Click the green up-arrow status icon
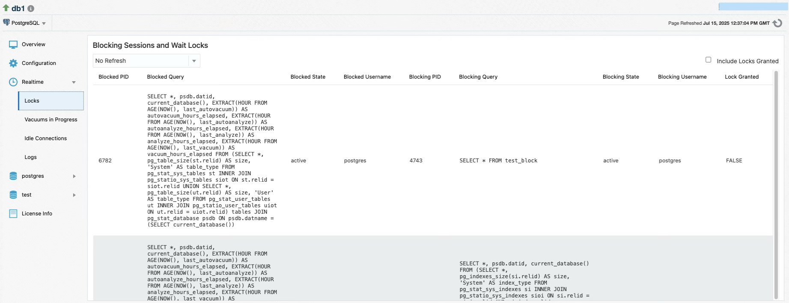Image resolution: width=789 pixels, height=303 pixels. click(6, 8)
